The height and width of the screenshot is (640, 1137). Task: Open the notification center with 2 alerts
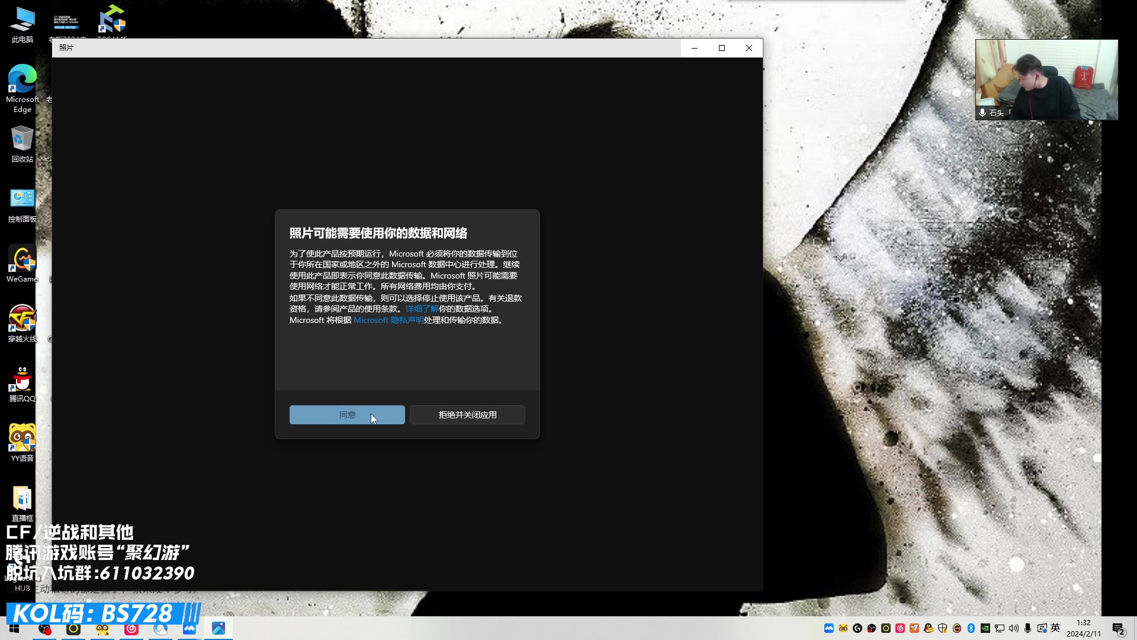1119,628
